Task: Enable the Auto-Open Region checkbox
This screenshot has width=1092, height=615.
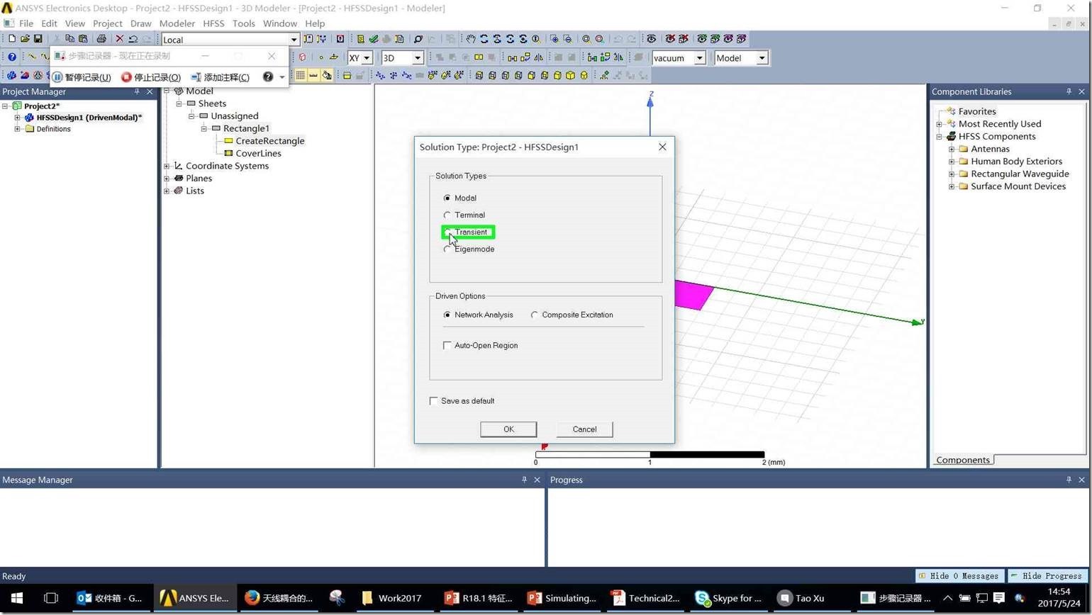Action: pos(480,345)
